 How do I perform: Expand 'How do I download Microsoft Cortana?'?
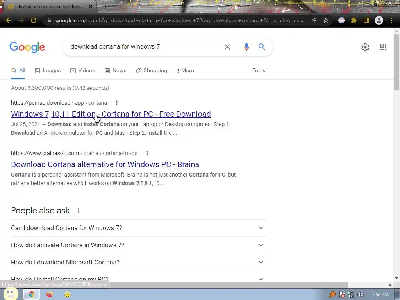(138, 262)
